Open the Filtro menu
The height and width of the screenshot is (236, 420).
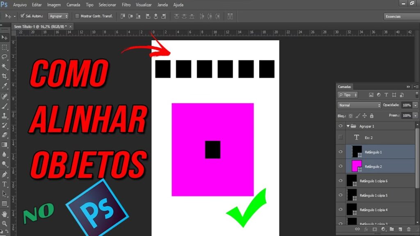pyautogui.click(x=126, y=5)
